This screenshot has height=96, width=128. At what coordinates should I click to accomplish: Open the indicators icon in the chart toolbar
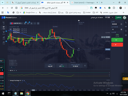tap(25, 23)
